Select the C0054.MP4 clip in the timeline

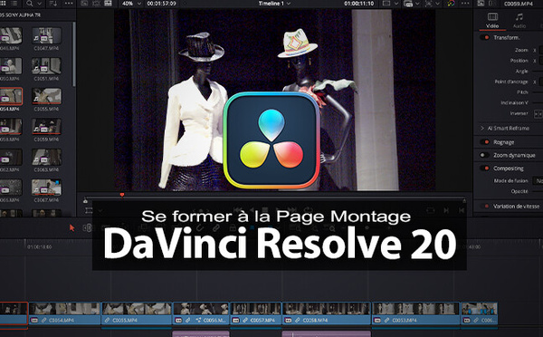(x=65, y=313)
